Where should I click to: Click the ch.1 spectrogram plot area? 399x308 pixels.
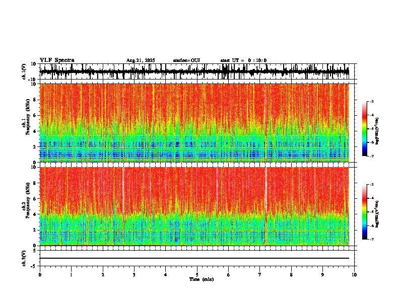click(x=194, y=123)
